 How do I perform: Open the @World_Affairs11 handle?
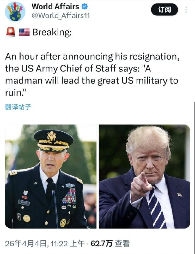click(x=61, y=16)
